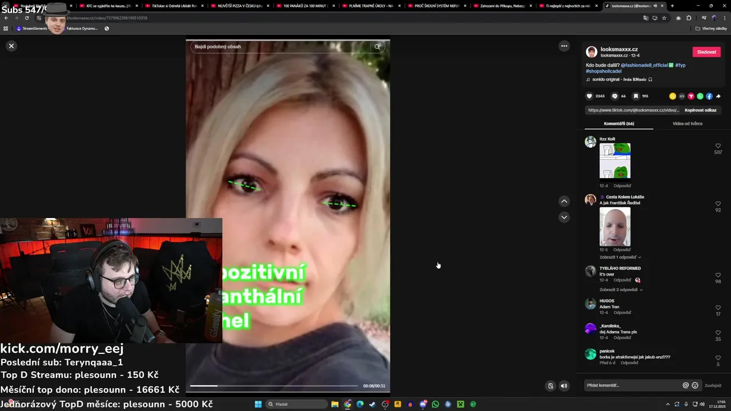
Task: Open File Explorer from taskbar
Action: 335,404
